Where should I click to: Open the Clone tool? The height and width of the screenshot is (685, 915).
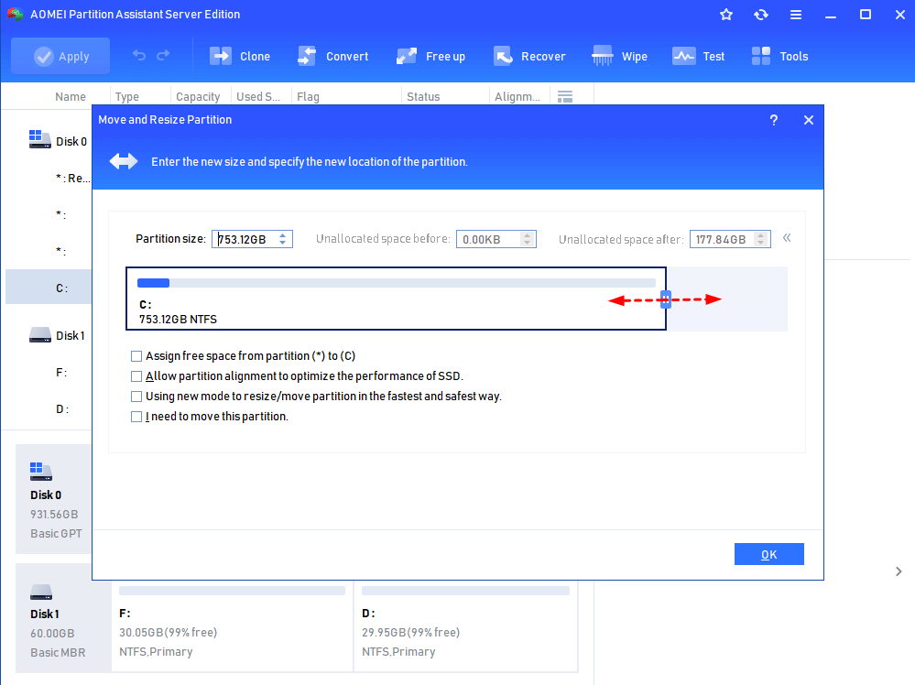point(240,56)
